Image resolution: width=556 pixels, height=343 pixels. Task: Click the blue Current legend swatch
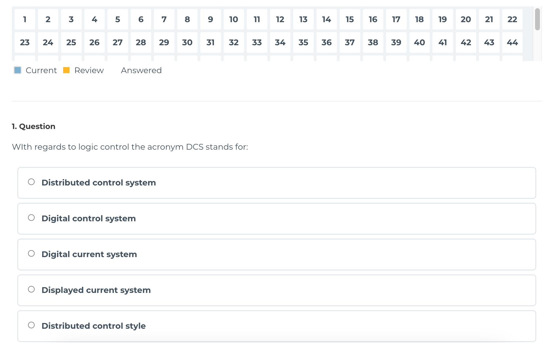(18, 70)
